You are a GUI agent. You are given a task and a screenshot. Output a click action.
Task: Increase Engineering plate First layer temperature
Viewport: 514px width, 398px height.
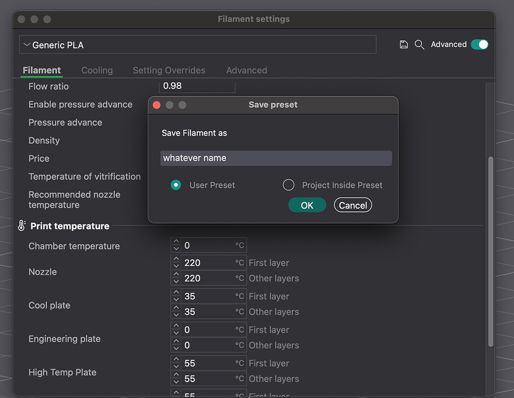[176, 325]
